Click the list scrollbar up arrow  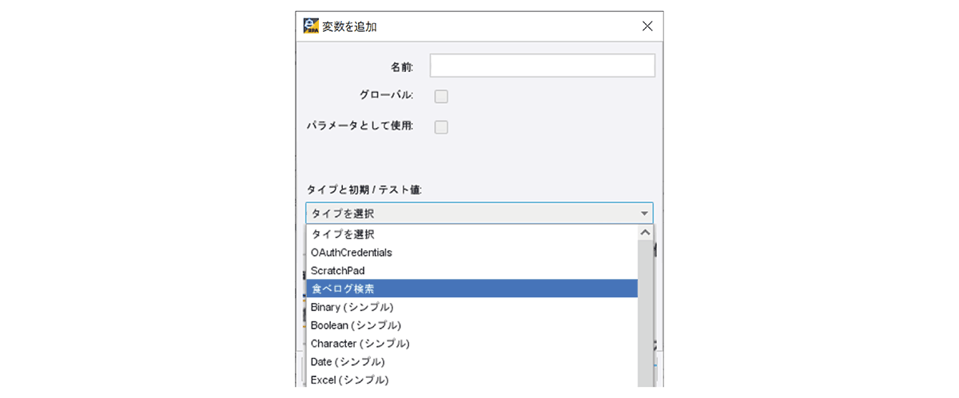pyautogui.click(x=646, y=233)
